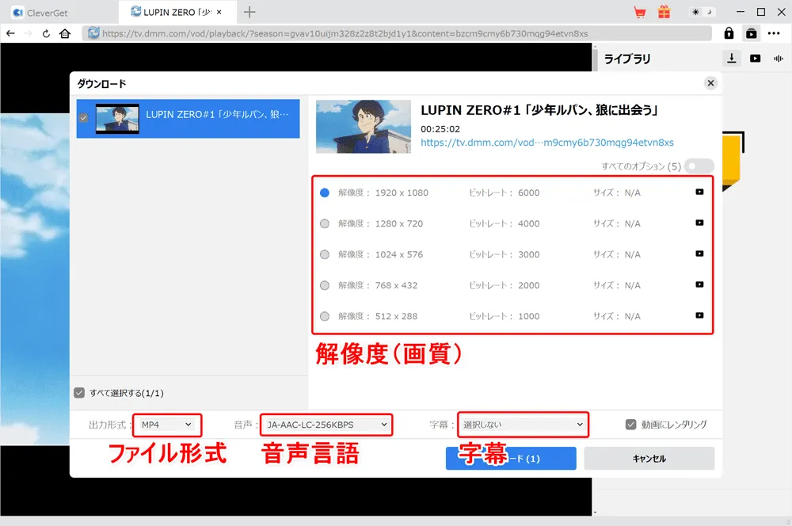The width and height of the screenshot is (792, 526).
Task: Click the bitrate 2000 value
Action: (x=528, y=285)
